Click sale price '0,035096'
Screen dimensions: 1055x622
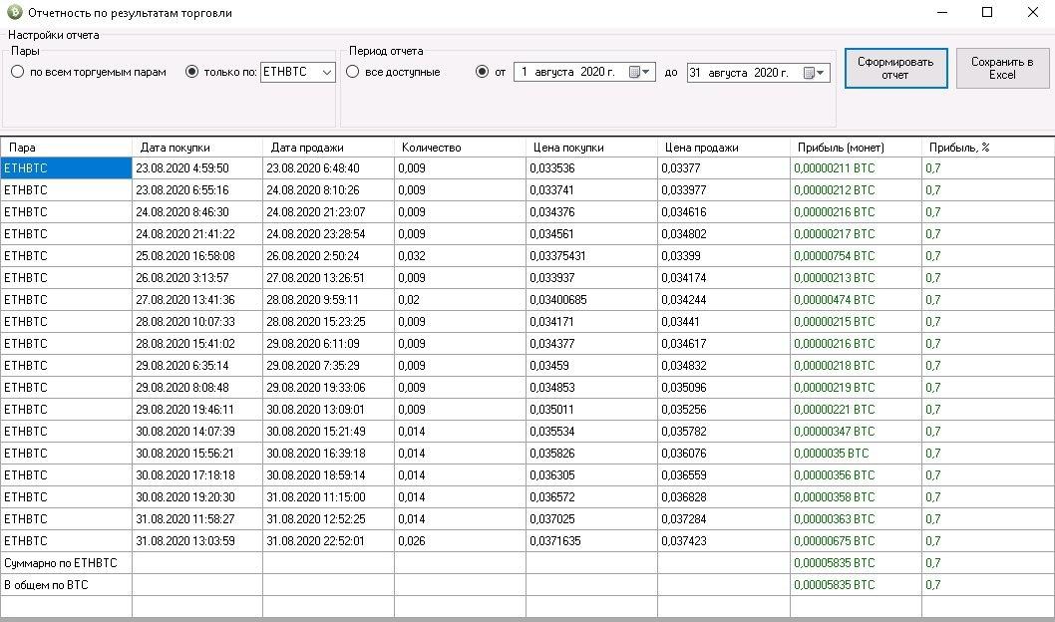(x=724, y=388)
